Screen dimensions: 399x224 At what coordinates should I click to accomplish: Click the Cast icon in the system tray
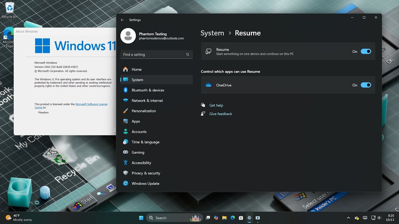click(x=373, y=218)
